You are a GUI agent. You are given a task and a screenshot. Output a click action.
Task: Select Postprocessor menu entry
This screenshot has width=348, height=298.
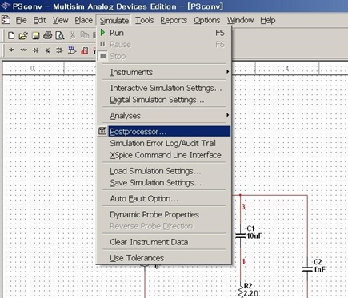point(164,131)
